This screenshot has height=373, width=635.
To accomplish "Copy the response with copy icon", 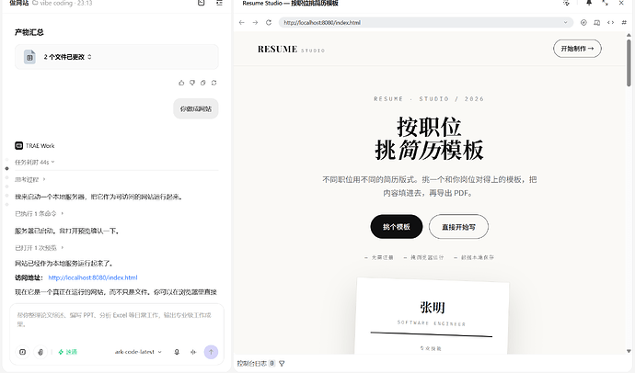I will click(202, 83).
